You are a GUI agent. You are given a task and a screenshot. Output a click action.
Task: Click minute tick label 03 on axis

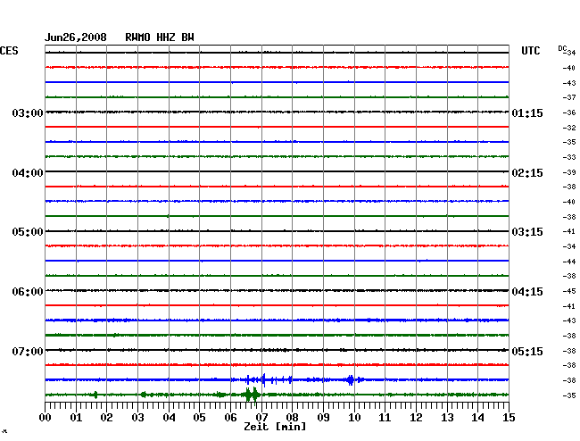click(137, 417)
